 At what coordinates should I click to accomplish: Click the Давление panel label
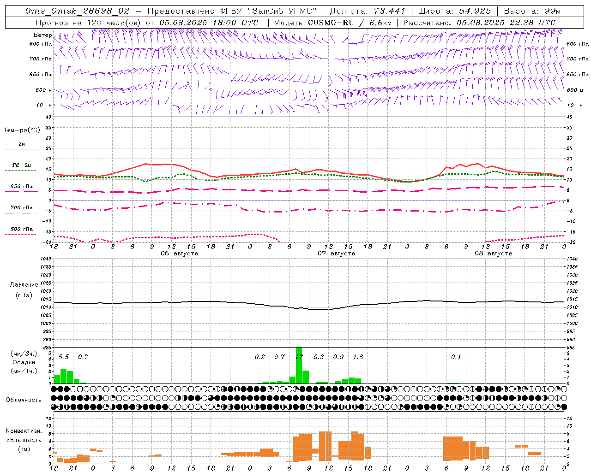coord(24,285)
